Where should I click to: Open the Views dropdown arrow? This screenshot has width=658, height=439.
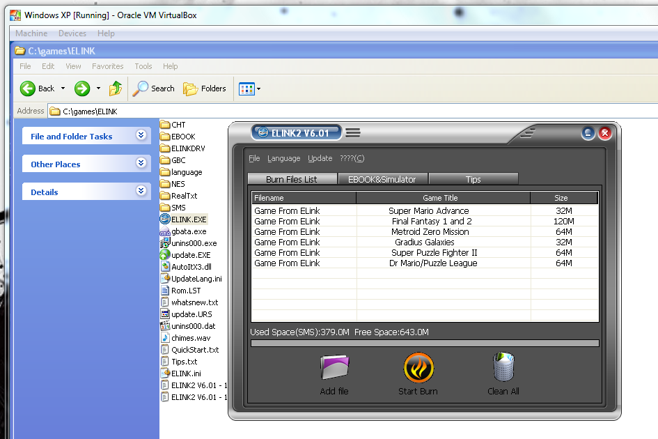pos(258,88)
